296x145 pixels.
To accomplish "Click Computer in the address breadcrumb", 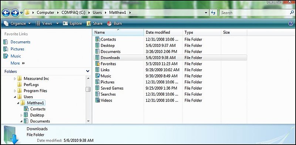I will [45, 13].
